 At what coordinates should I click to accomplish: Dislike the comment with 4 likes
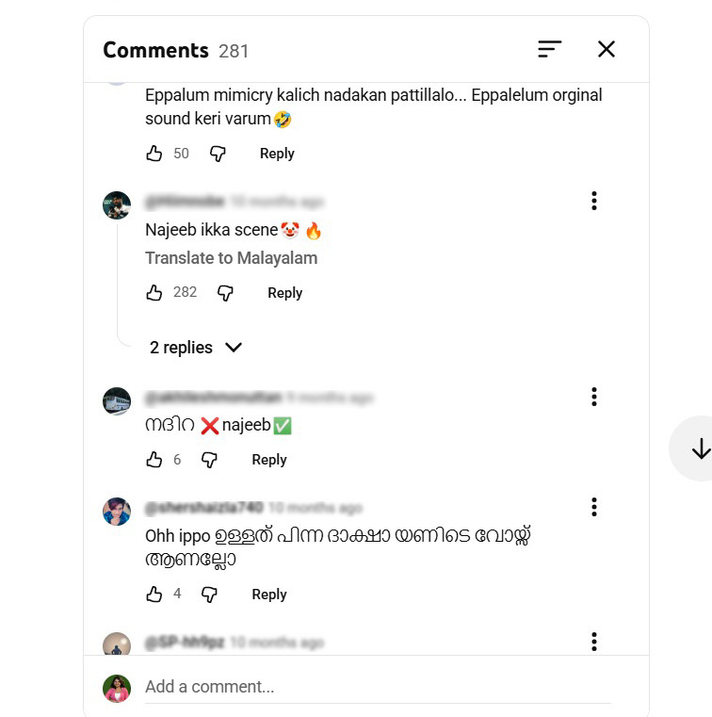coord(209,595)
